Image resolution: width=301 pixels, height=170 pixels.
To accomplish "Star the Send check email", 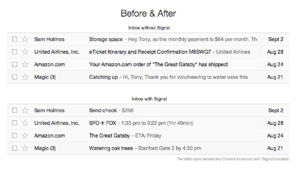I will click(25, 110).
